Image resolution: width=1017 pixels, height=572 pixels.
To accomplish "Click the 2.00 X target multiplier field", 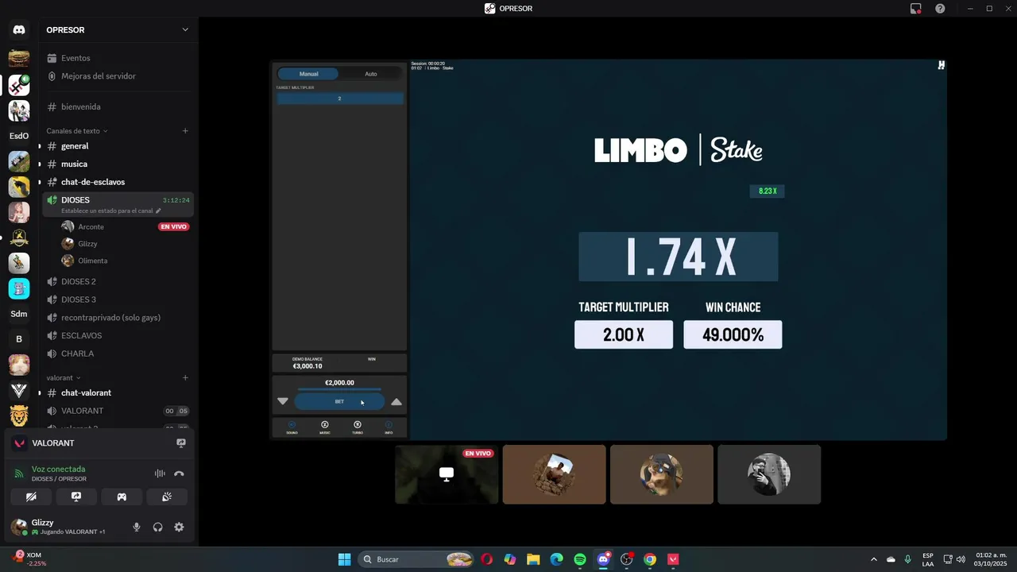I will tap(624, 334).
